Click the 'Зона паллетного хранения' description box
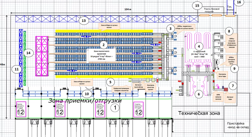Image resolution: width=252 pixels, height=137 pixels. [x=101, y=55]
